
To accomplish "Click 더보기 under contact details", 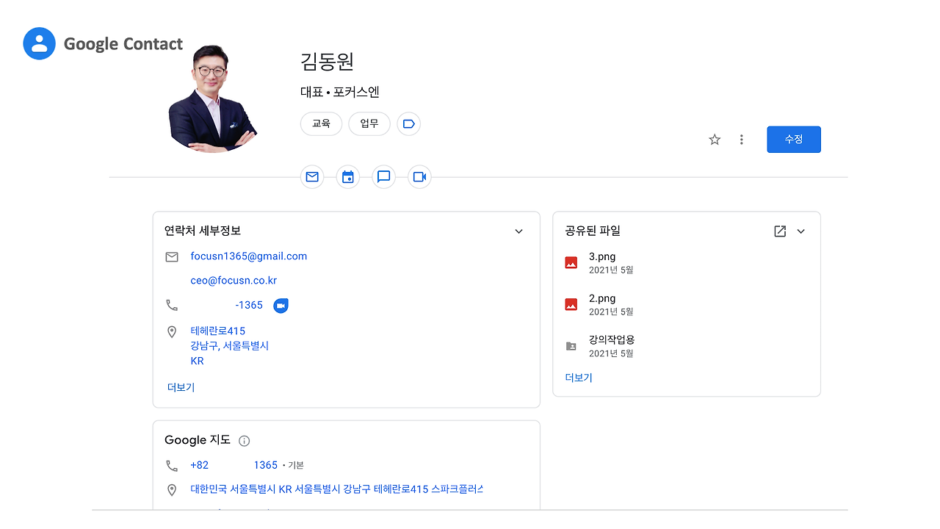I will (180, 387).
